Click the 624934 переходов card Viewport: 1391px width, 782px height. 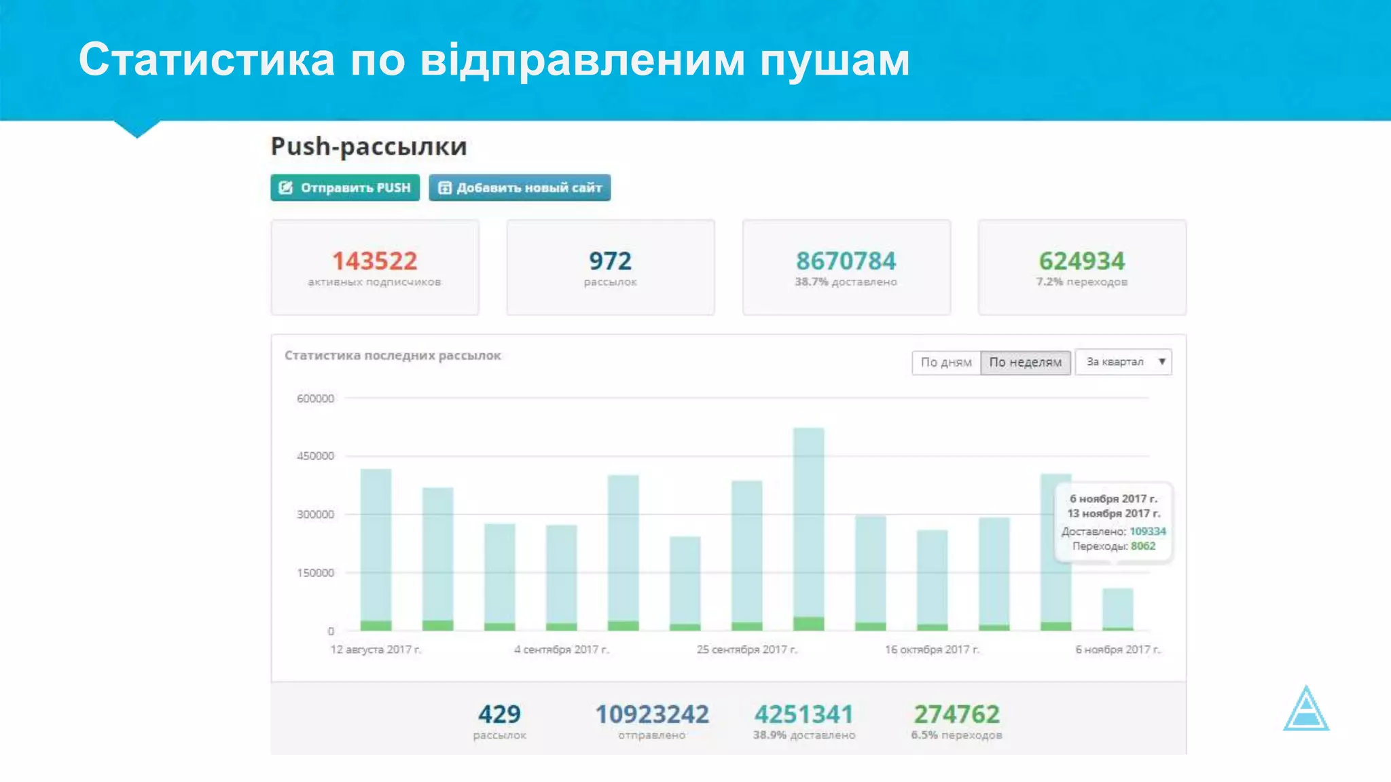(1082, 267)
